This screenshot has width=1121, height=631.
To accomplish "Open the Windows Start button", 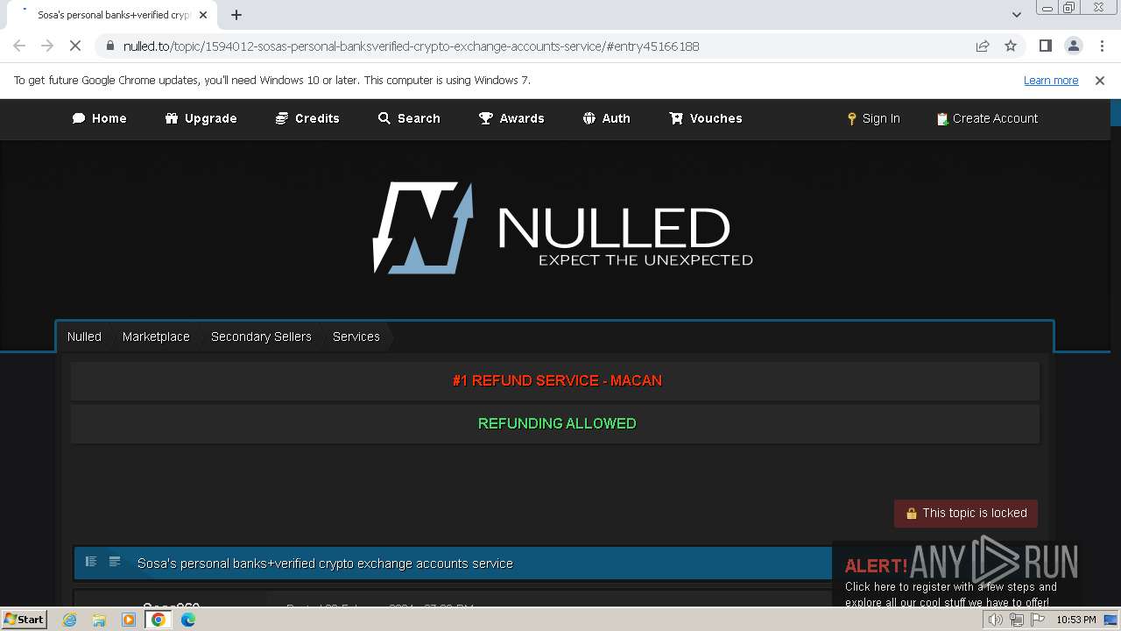I will click(x=25, y=620).
